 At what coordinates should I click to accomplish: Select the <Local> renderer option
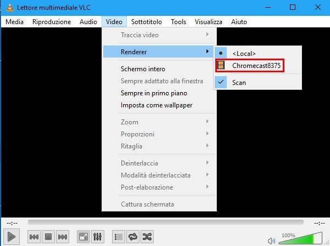point(244,53)
